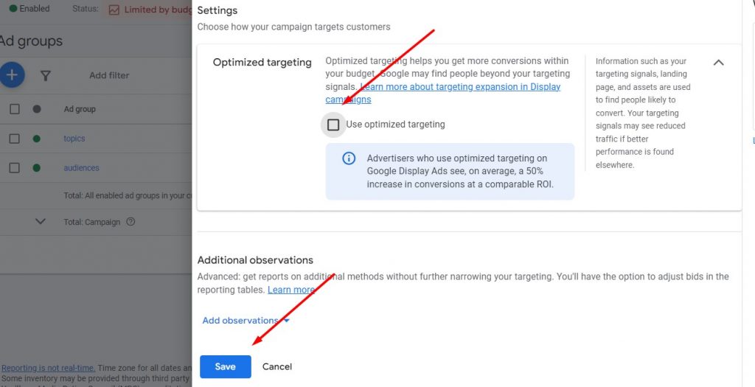Expand the Total: Campaign row chevron
Screen dimensions: 755x387
[41, 222]
